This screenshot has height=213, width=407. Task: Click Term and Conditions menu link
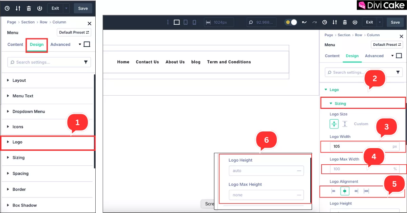[x=229, y=62]
